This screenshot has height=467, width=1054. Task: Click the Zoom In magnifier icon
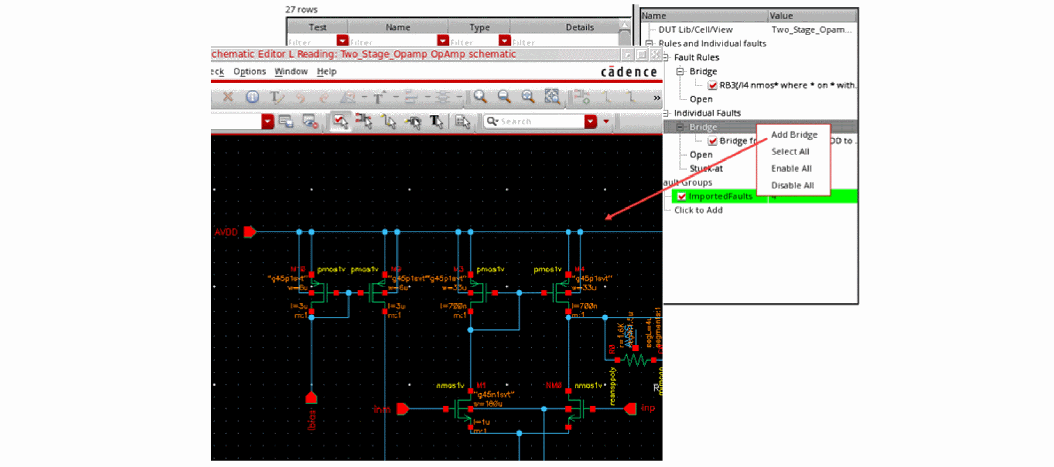pyautogui.click(x=480, y=96)
